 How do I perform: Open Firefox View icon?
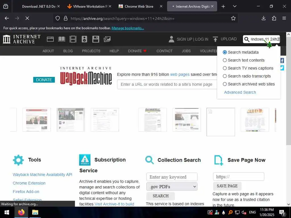point(6,6)
